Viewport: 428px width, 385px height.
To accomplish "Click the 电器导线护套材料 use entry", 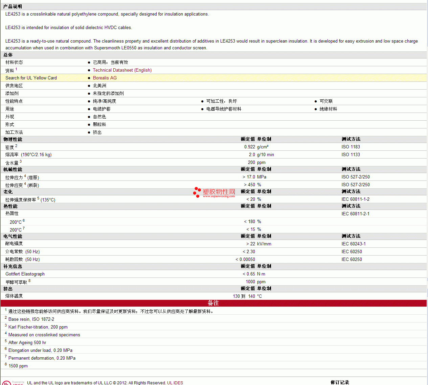I will pos(224,109).
